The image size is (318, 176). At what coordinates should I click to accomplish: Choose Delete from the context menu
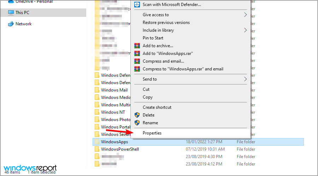(148, 115)
